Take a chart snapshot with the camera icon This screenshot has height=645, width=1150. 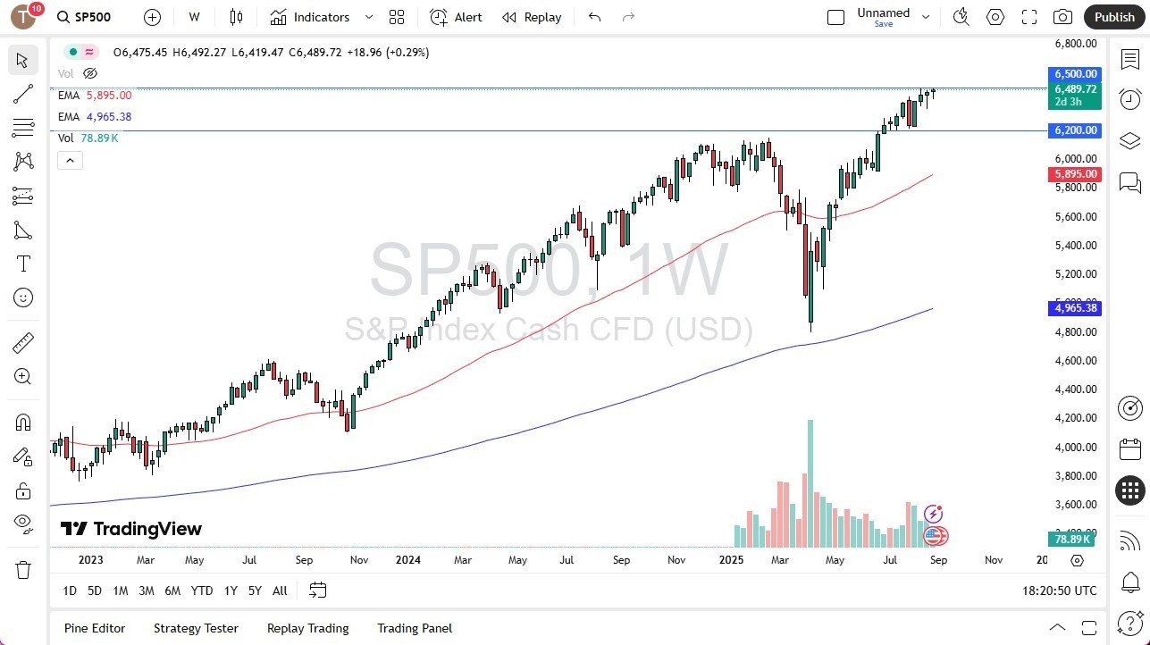[x=1062, y=16]
